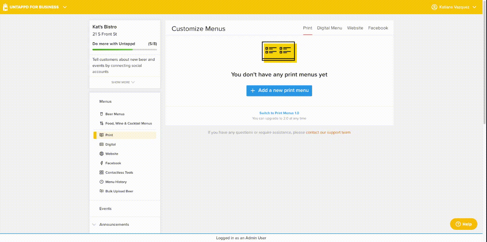This screenshot has height=242, width=487.
Task: Click the Kat's Bistro venue name
Action: 105,27
